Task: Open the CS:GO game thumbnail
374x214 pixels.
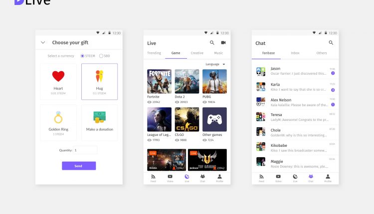Action: click(187, 119)
